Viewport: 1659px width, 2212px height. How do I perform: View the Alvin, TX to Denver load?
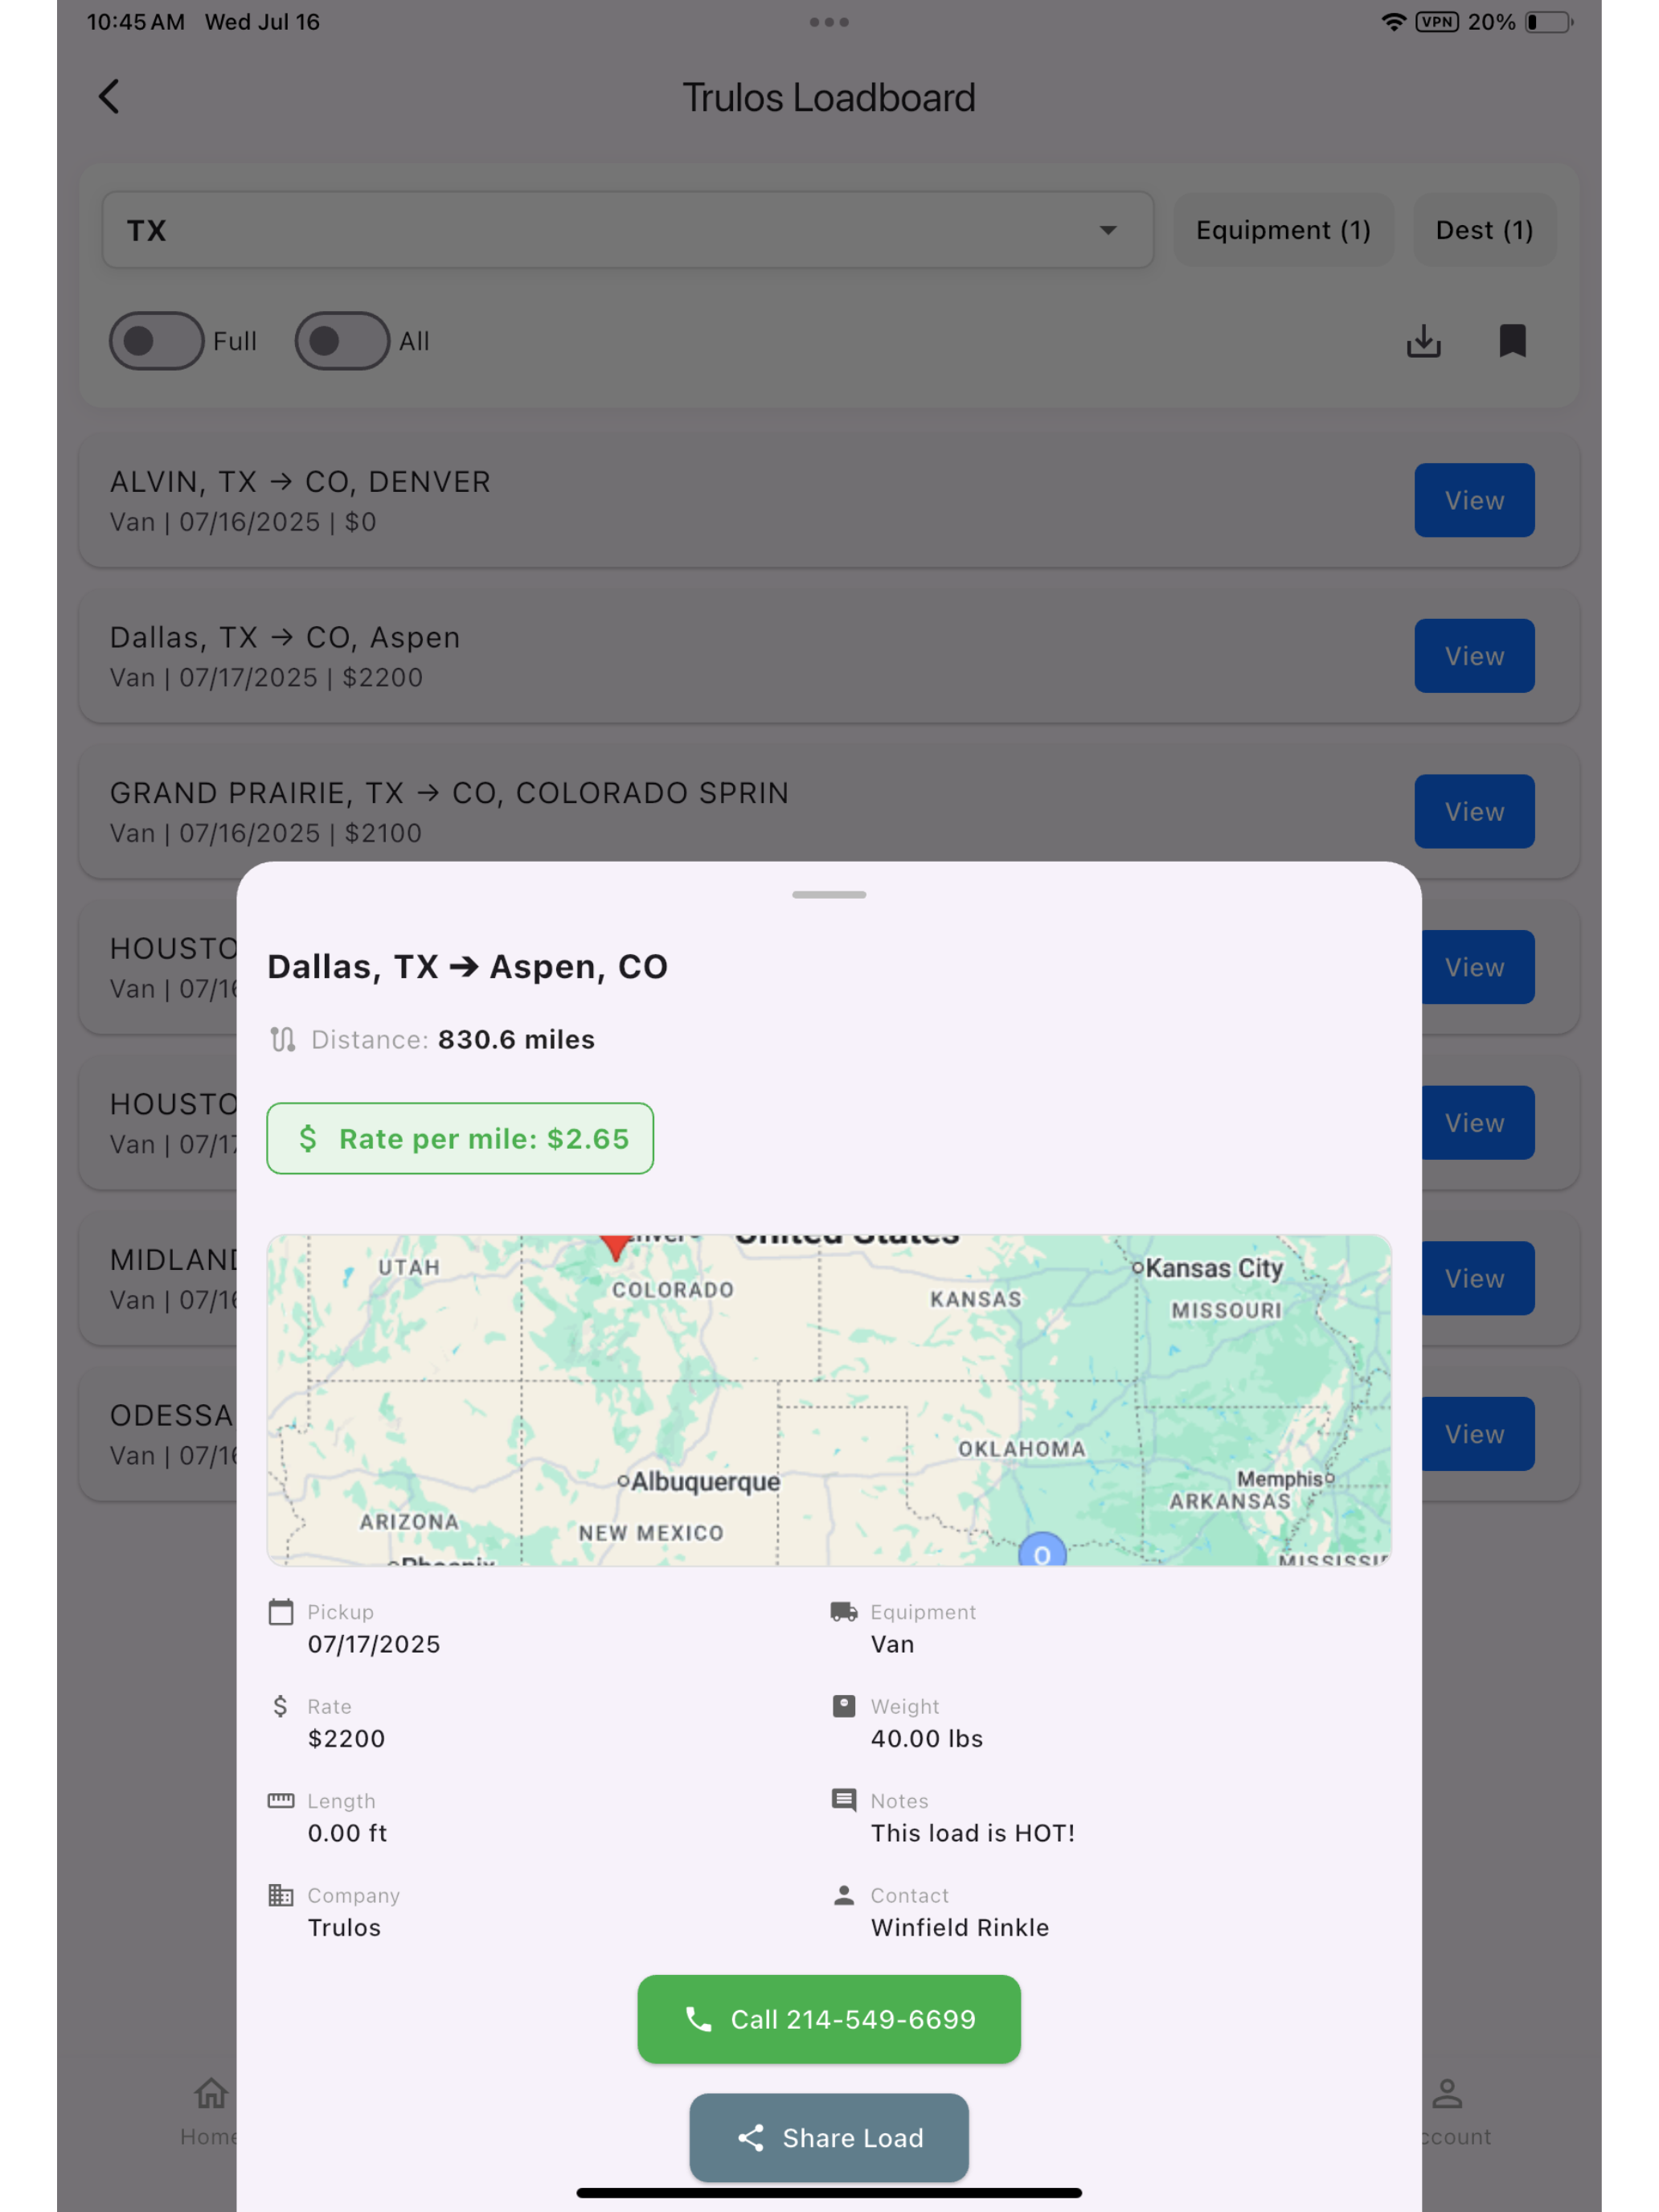(1474, 500)
